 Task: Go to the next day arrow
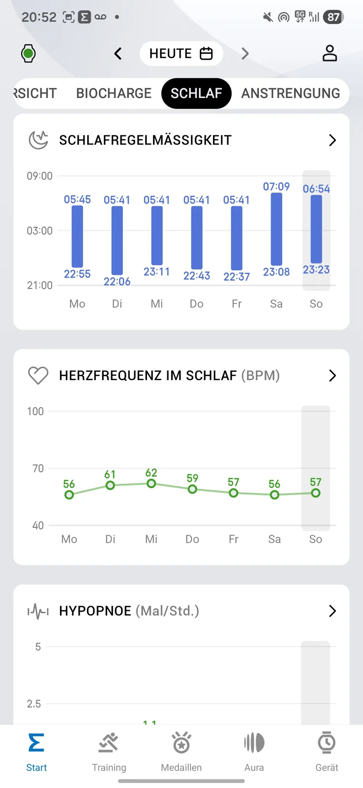[245, 54]
